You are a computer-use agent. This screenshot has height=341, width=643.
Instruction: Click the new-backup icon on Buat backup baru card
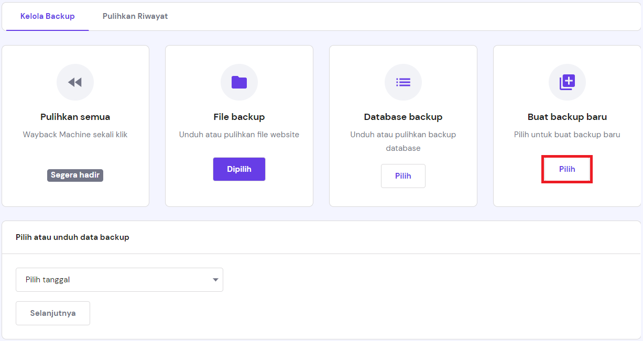coord(567,82)
